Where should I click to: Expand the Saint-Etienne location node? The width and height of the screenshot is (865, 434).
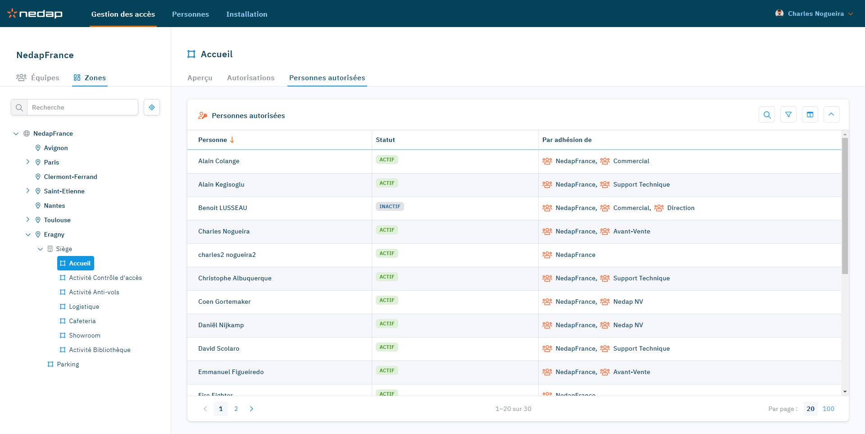28,191
